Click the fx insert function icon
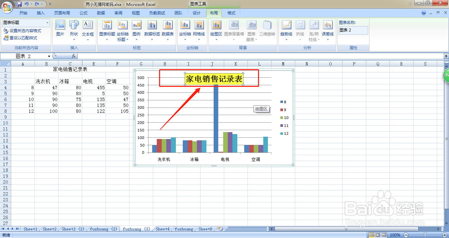Screen dimensions: 449x238 tap(74, 56)
